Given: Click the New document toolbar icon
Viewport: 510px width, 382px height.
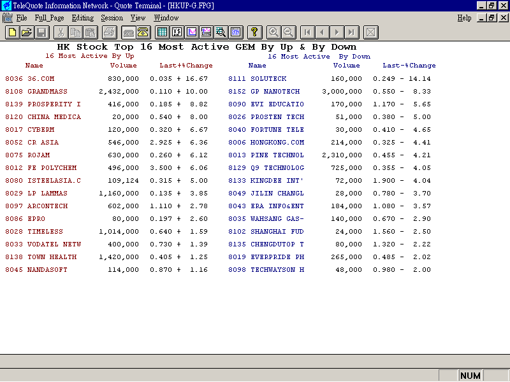Looking at the screenshot, I should point(12,32).
